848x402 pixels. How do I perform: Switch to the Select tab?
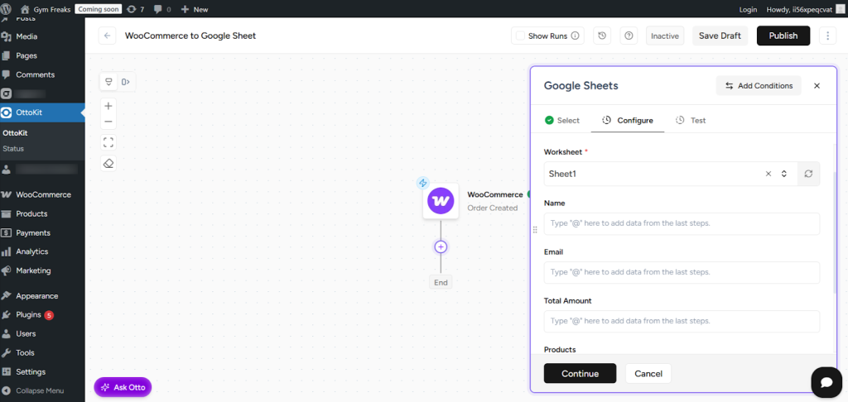click(561, 120)
